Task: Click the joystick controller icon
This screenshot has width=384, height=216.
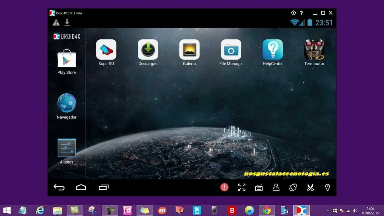Action: [x=276, y=187]
